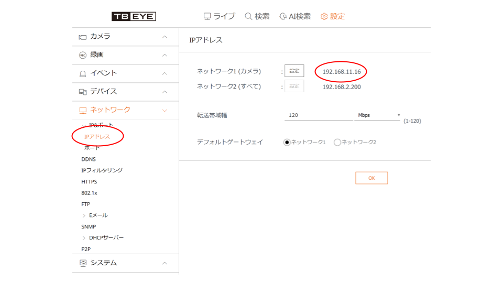This screenshot has width=503, height=283.
Task: Click the 録画 section label
Action: pos(97,55)
